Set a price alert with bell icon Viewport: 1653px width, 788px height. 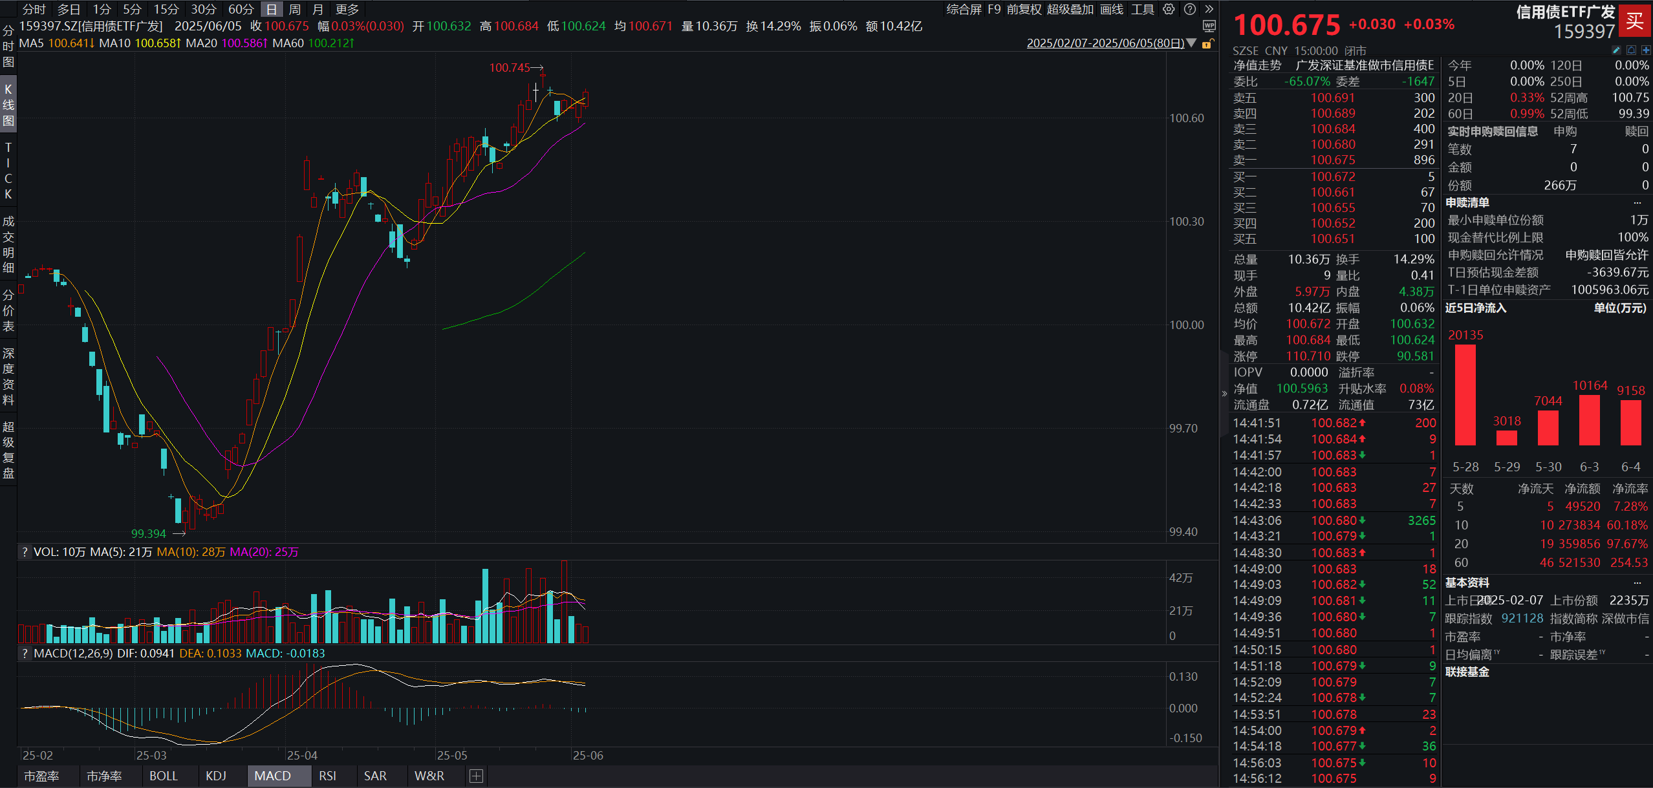coord(1631,50)
